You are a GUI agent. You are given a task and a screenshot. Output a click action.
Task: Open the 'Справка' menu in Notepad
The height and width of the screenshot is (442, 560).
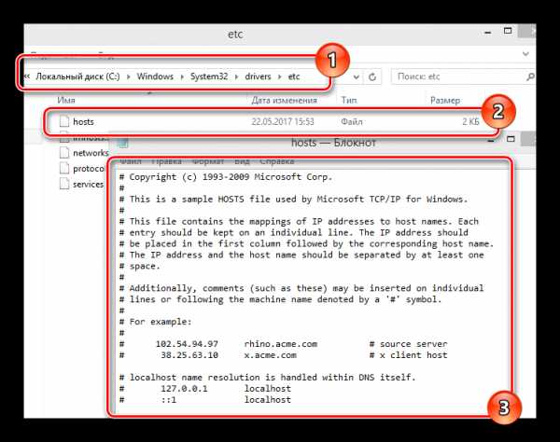[x=277, y=161]
